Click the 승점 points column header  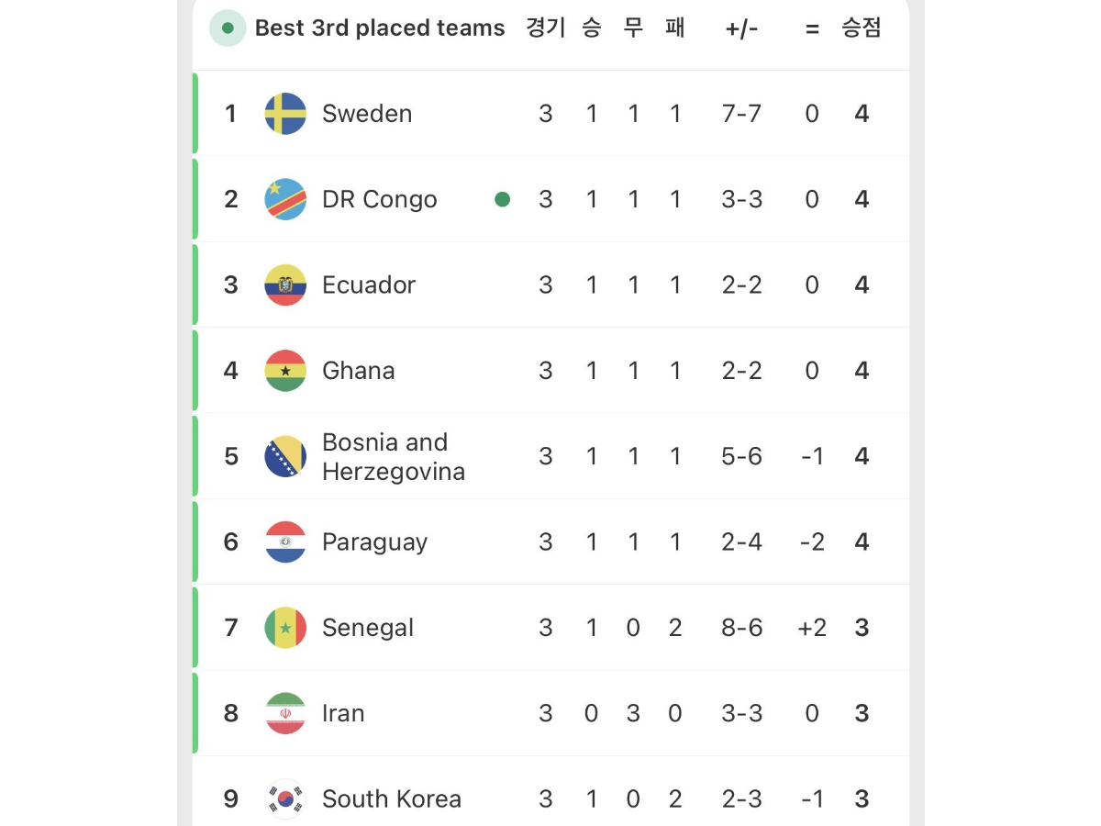tap(862, 28)
